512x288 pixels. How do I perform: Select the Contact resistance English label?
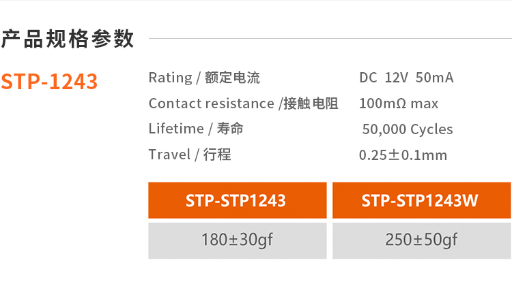(211, 103)
